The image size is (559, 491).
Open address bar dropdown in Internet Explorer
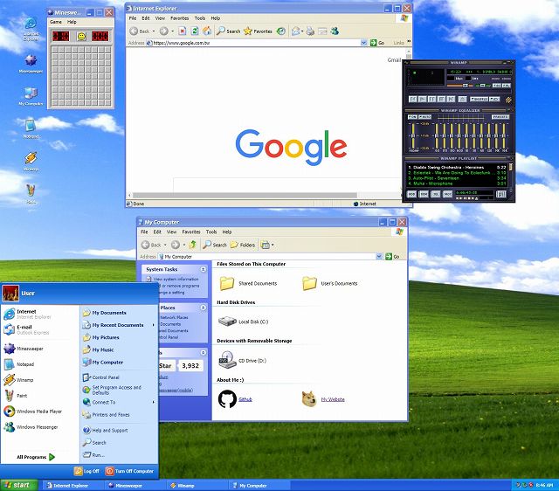(x=363, y=43)
